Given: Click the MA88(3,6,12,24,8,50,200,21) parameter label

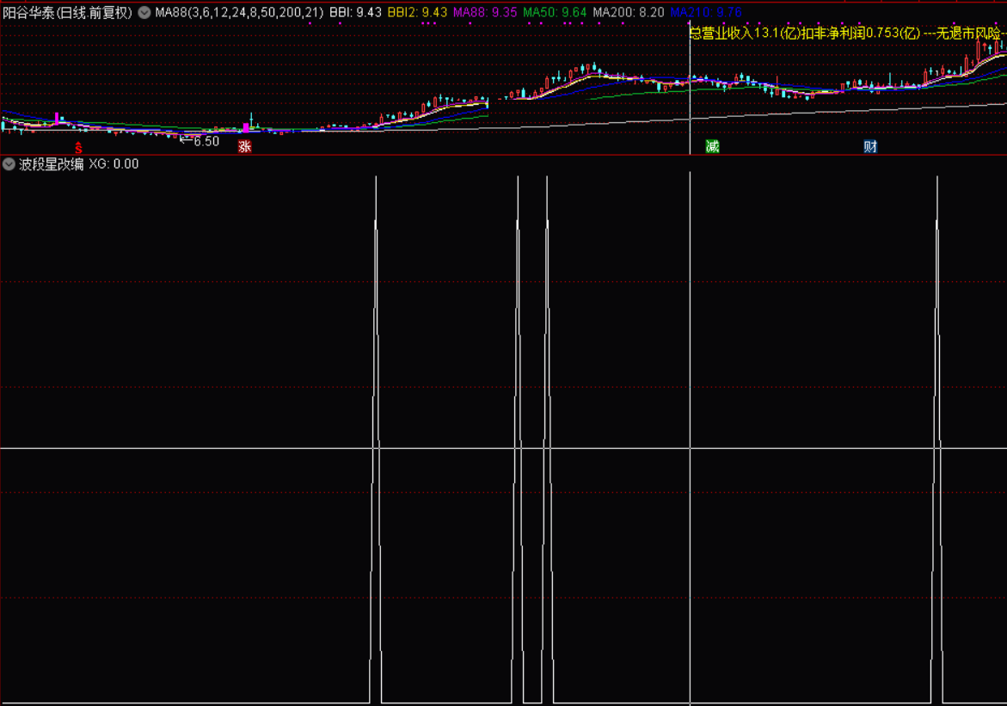Looking at the screenshot, I should (x=239, y=12).
